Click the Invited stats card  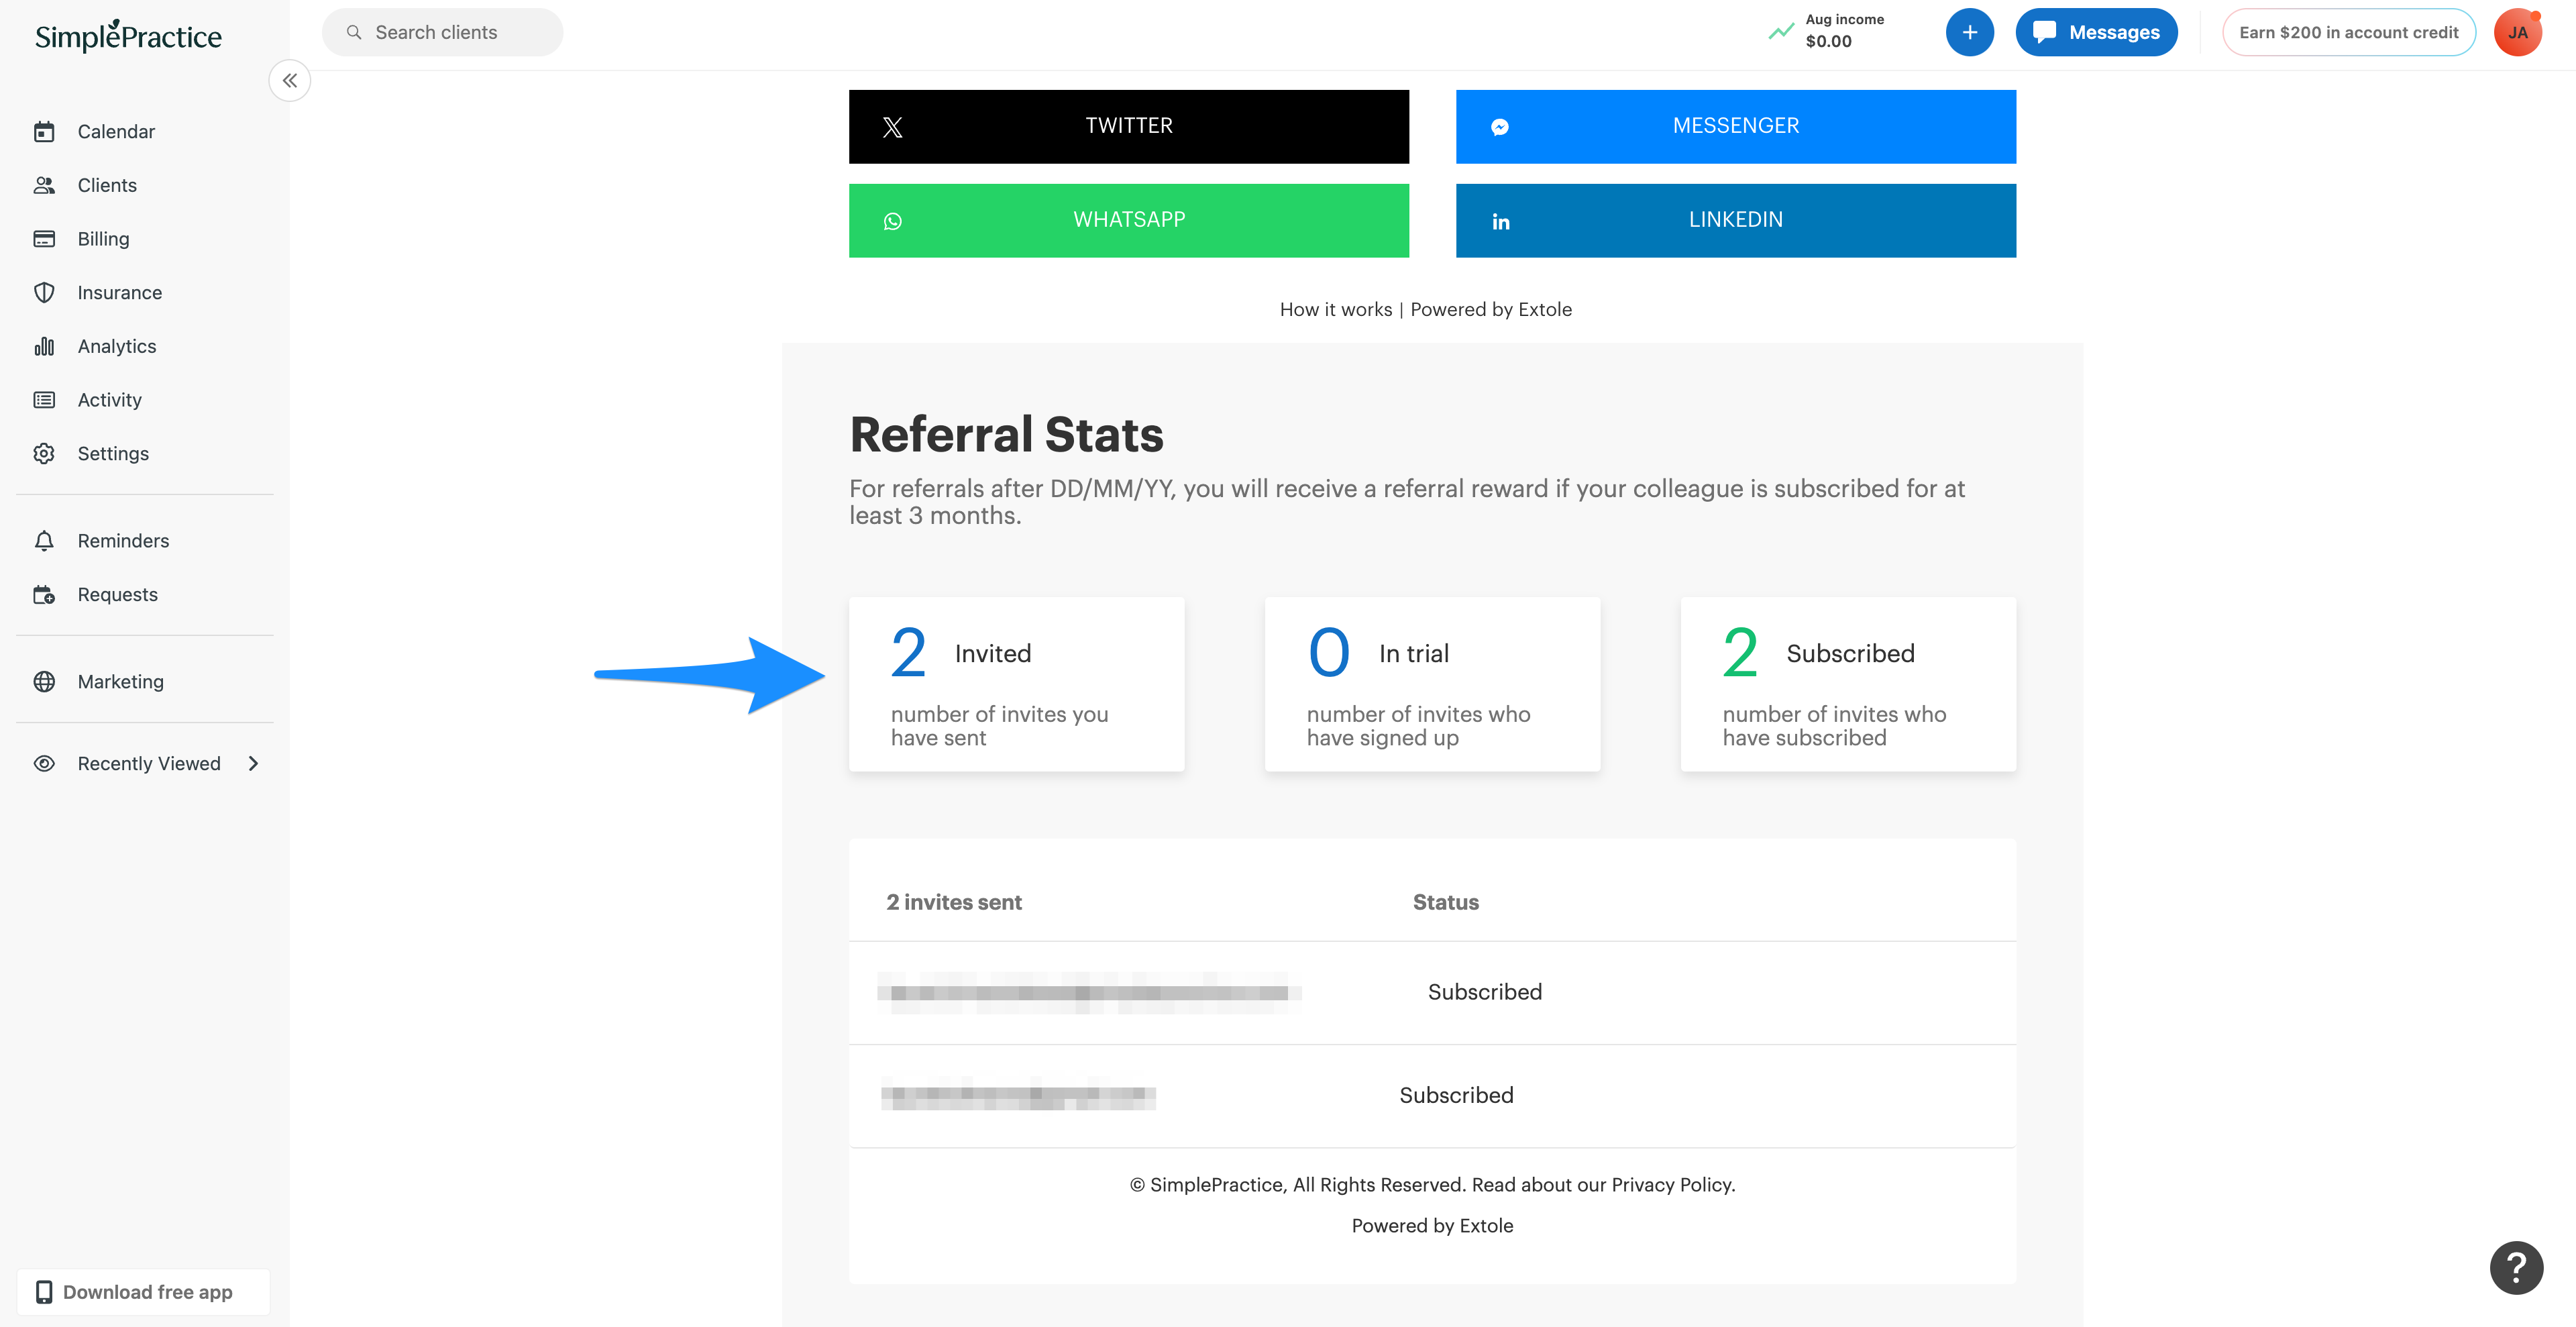click(x=1016, y=684)
